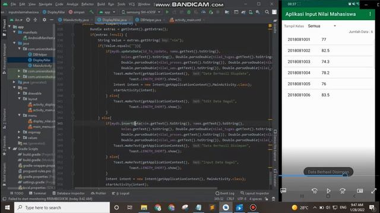Click the forward 30 seconds button
380x213 pixels.
click(x=343, y=191)
